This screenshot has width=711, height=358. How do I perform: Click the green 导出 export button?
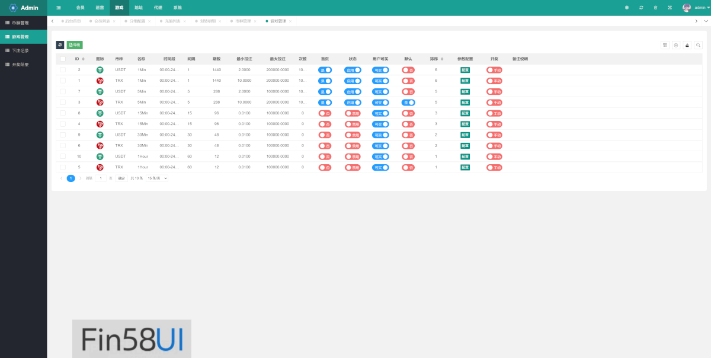75,45
